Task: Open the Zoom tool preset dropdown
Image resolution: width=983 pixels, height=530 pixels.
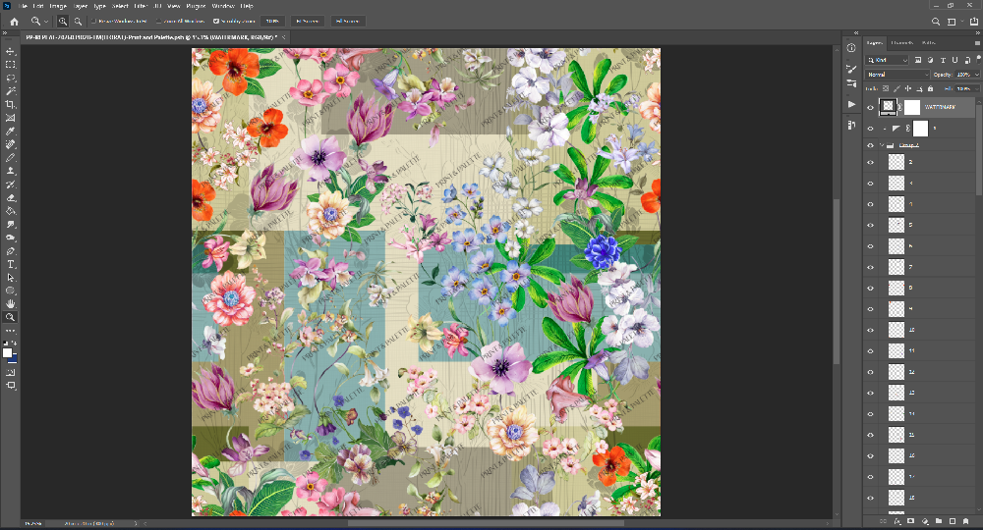Action: (x=46, y=22)
